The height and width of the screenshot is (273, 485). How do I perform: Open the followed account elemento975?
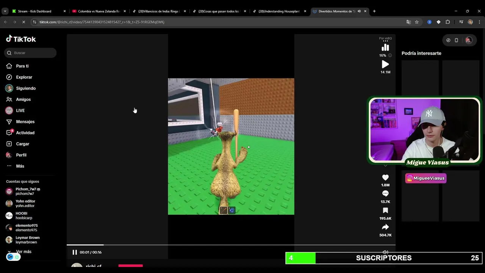pos(22,228)
